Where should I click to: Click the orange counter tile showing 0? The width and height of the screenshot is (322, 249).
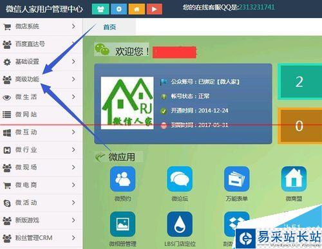pyautogui.click(x=300, y=125)
